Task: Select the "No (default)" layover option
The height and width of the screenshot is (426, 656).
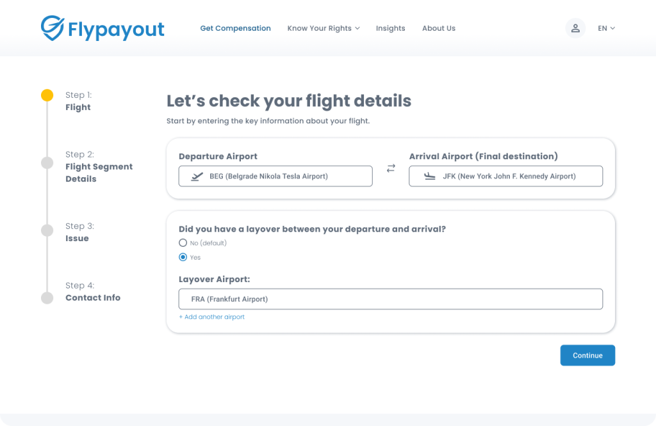Action: click(183, 243)
